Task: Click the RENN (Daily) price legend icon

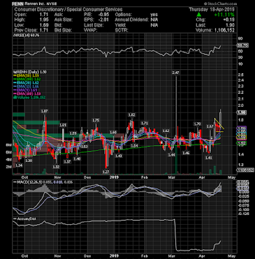Action: pos(14,72)
